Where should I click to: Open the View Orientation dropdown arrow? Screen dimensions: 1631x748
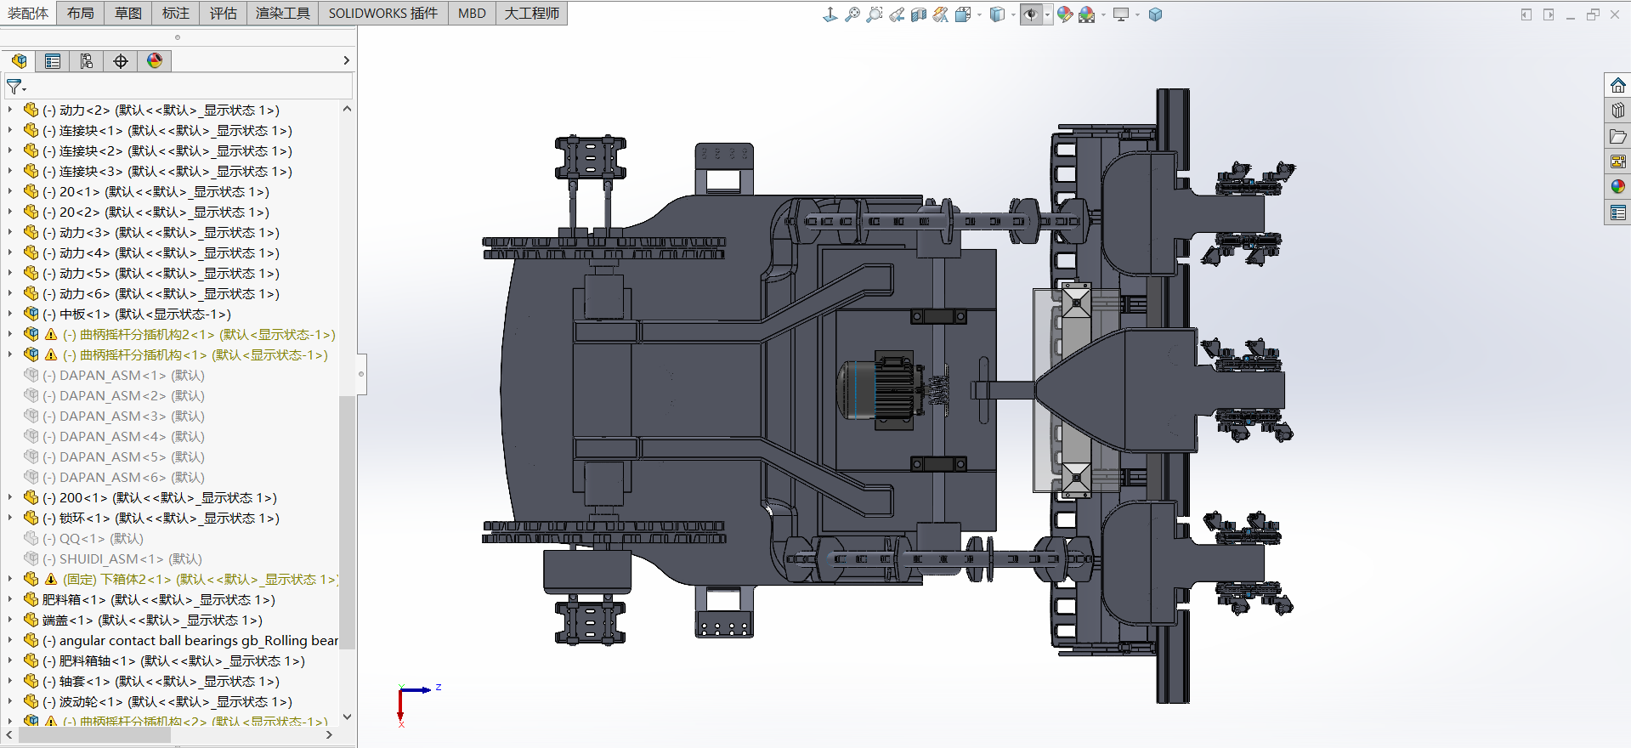coord(979,14)
